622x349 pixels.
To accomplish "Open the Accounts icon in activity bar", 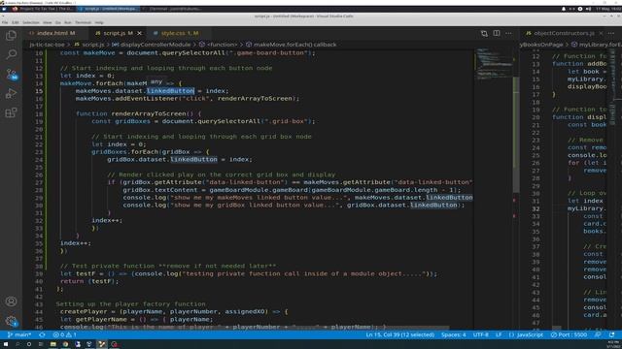I will tap(11, 301).
